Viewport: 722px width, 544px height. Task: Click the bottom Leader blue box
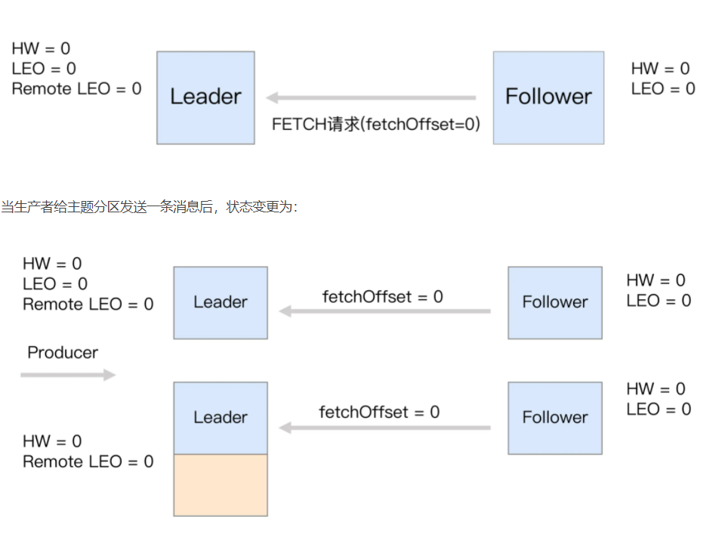click(221, 418)
